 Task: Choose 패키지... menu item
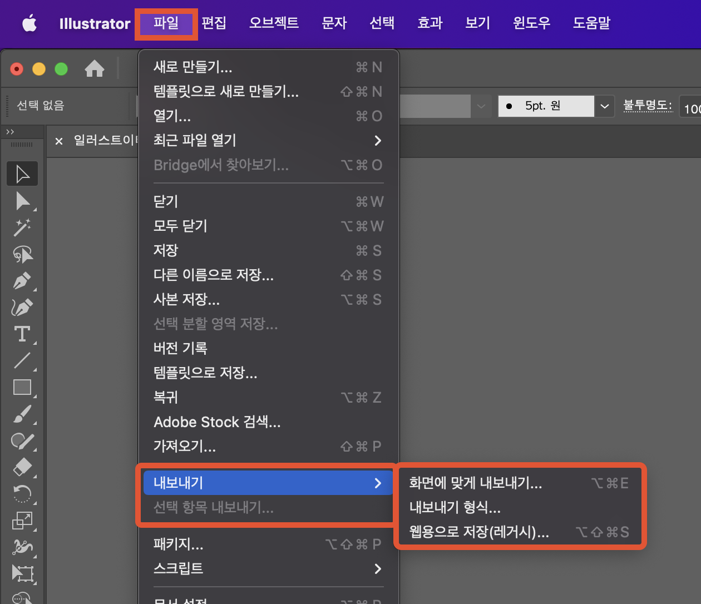[x=268, y=544]
